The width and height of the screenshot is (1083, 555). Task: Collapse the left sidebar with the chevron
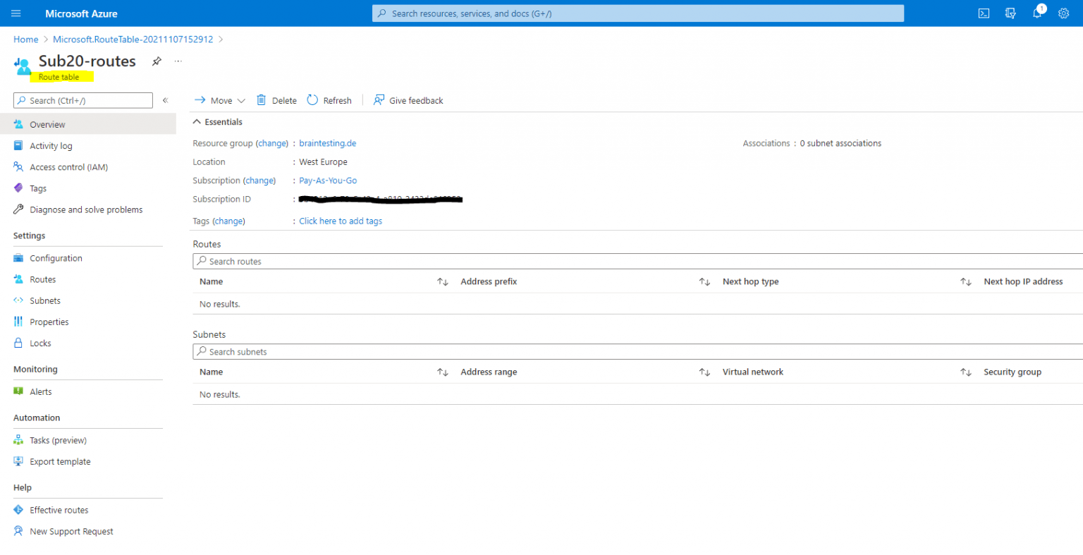click(165, 100)
